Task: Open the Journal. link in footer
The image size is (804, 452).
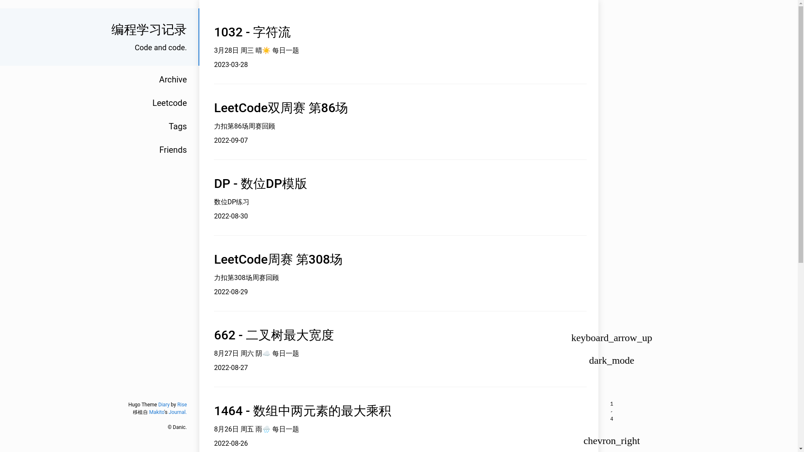Action: tap(178, 412)
